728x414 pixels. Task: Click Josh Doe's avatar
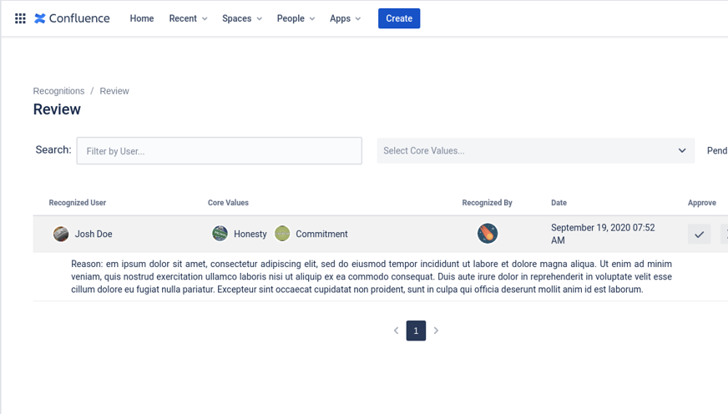click(x=61, y=234)
